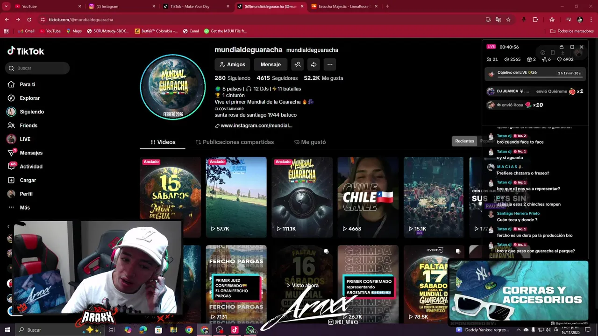Click the heart likes icon showing 6902
Viewport: 598px width, 336px height.
[x=559, y=59]
